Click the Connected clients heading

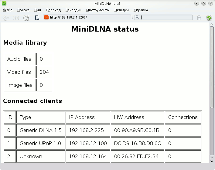(x=32, y=101)
